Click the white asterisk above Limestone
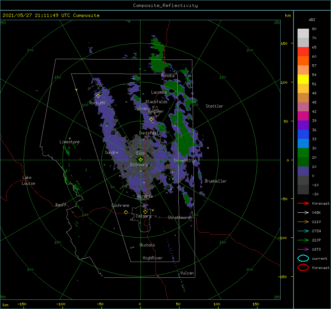331x309 pixels. pos(70,139)
